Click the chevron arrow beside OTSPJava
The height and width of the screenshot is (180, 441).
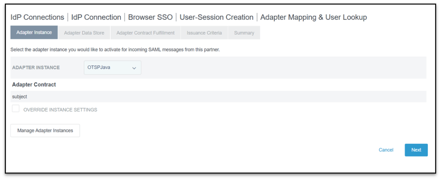[134, 68]
